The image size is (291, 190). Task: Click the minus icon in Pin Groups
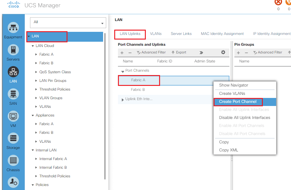(x=246, y=53)
